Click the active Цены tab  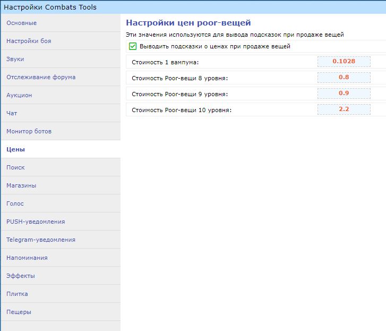(61, 149)
